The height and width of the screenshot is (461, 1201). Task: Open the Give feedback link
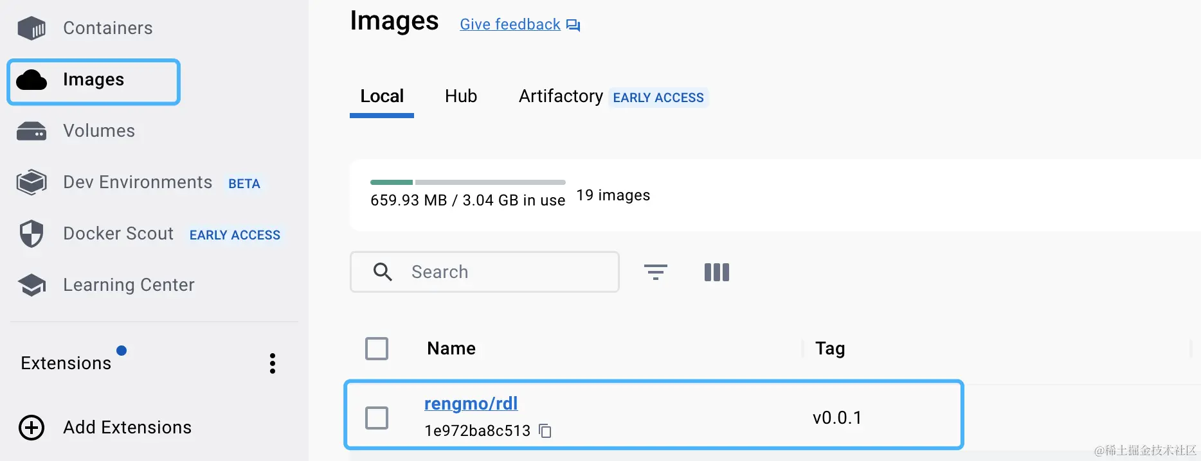510,24
